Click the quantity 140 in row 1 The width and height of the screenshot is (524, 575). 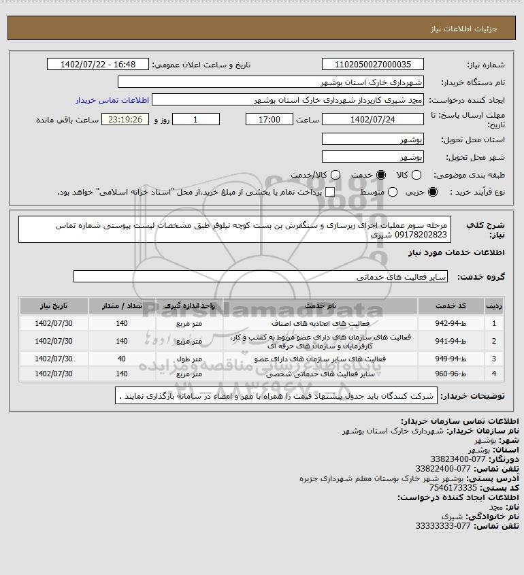[122, 323]
